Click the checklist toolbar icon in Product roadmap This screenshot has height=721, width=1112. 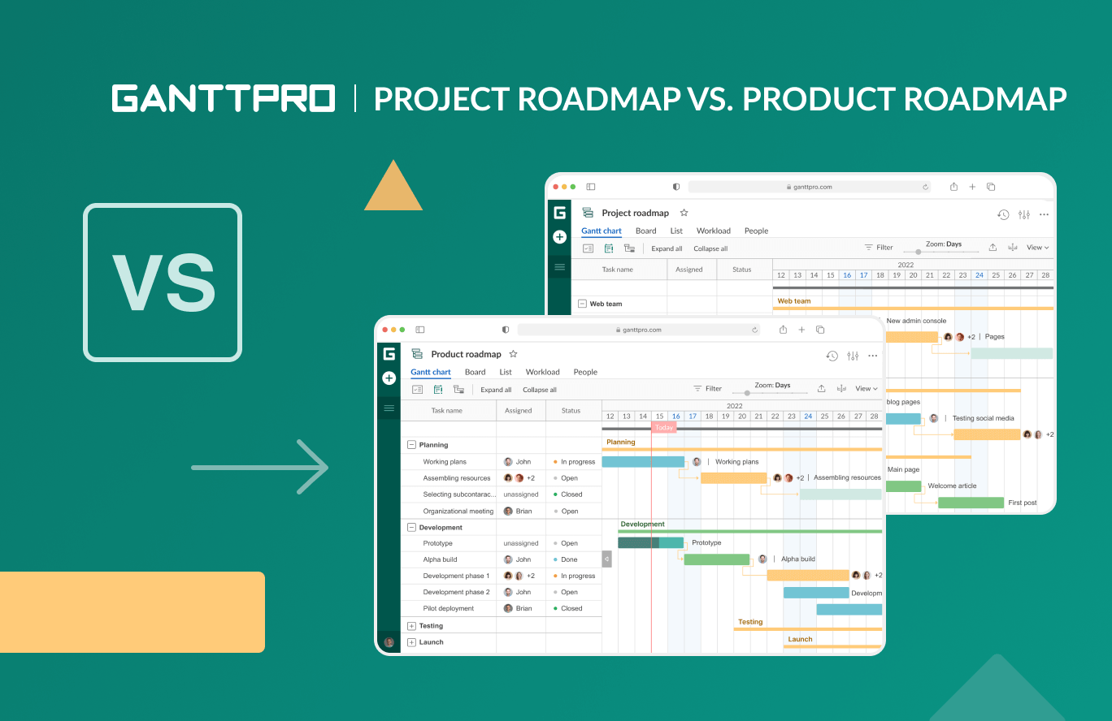(417, 390)
